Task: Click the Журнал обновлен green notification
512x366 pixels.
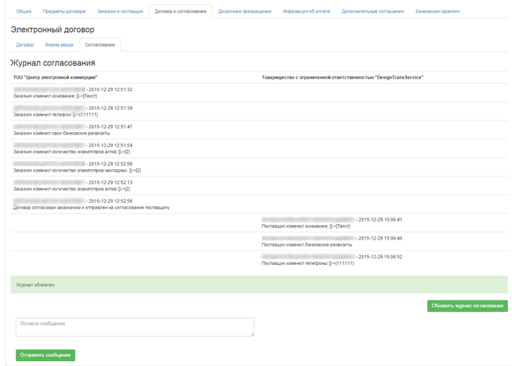Action: coord(258,285)
